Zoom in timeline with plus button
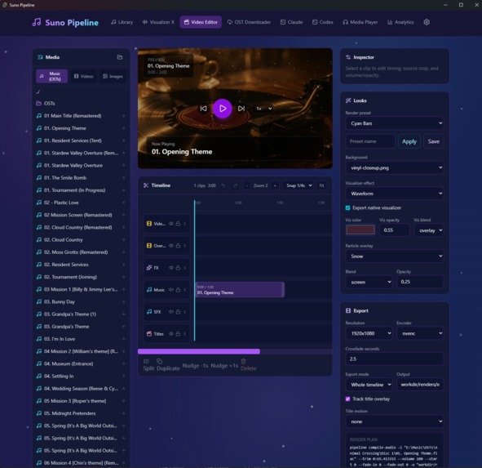The image size is (482, 468). [275, 185]
